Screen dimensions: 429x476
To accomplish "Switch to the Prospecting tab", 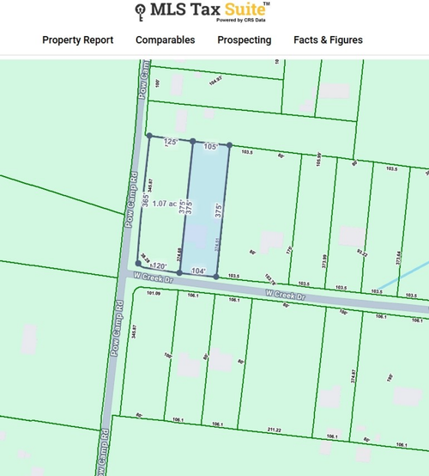I will pyautogui.click(x=245, y=40).
